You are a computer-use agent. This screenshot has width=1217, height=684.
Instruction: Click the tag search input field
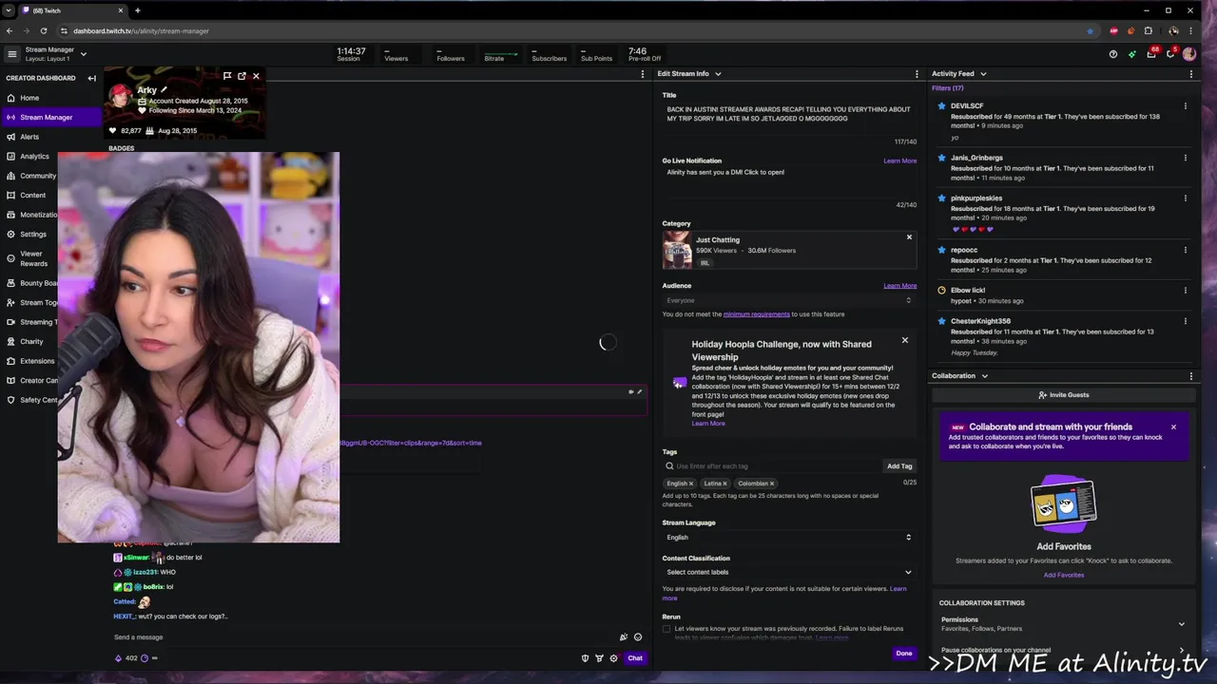click(x=772, y=466)
